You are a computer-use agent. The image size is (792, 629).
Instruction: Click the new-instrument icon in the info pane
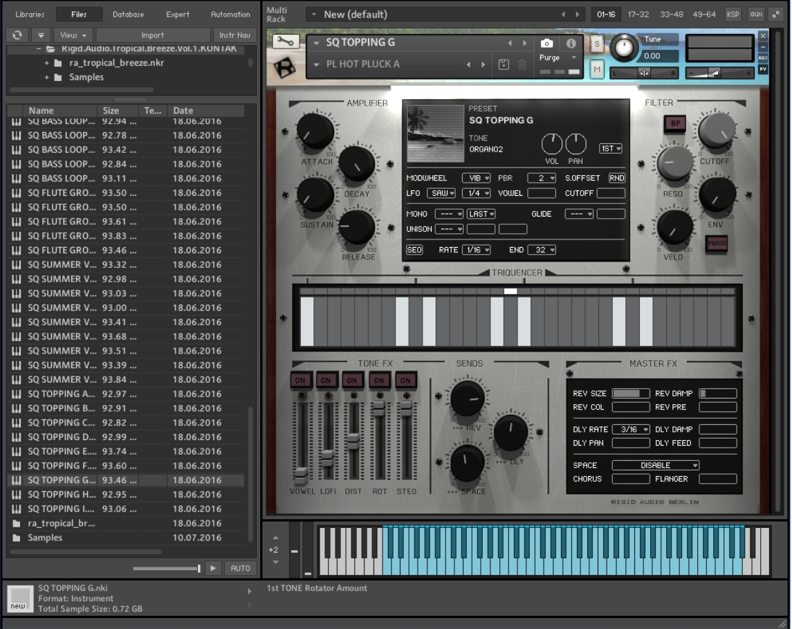point(19,598)
